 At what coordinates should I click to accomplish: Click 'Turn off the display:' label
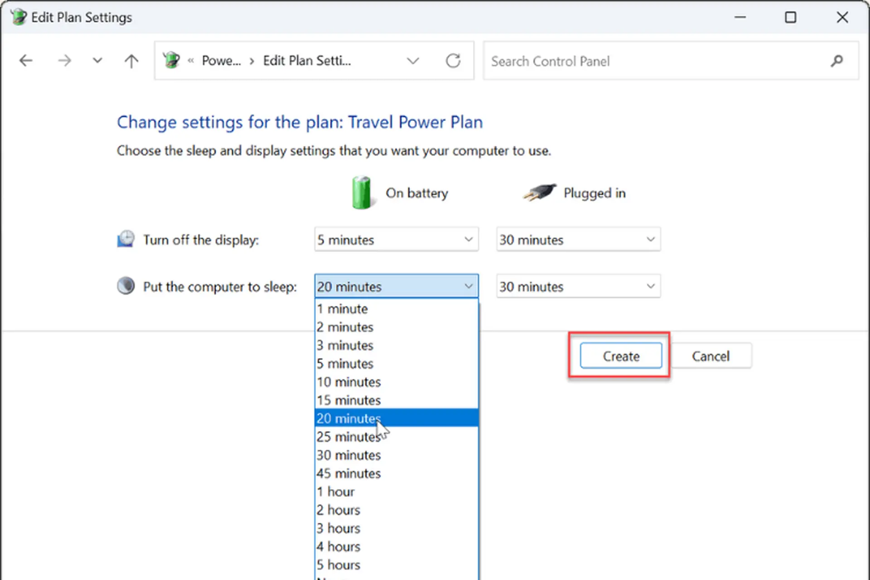point(201,240)
